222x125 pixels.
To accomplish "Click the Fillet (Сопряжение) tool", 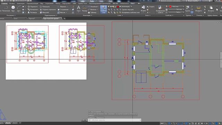I will (x=63, y=9).
